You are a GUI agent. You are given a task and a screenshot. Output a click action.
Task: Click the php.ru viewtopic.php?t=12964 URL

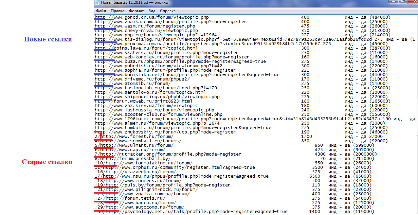(x=156, y=35)
